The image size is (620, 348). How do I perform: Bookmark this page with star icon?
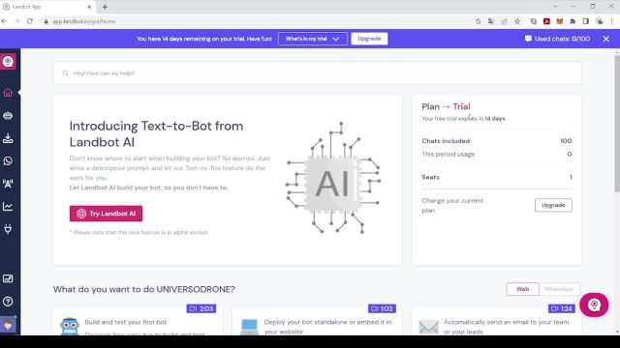pos(517,21)
